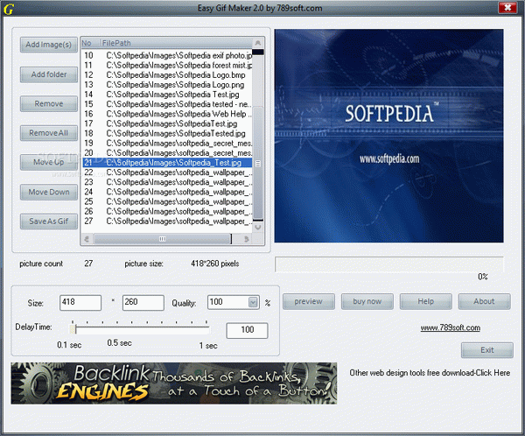Click the FilePath column header
The image size is (525, 436).
(177, 43)
